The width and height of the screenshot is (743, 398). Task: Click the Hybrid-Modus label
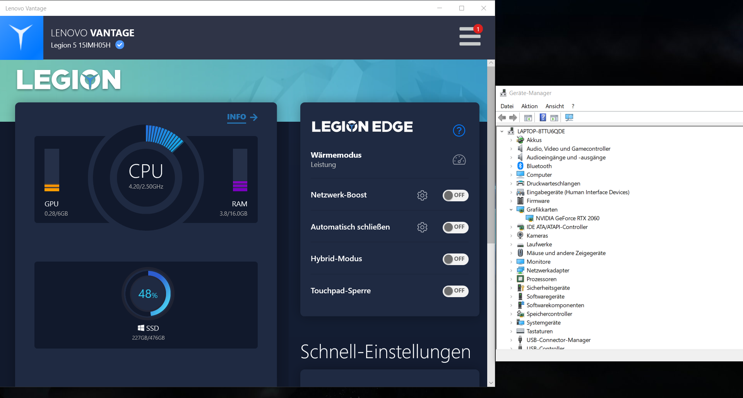click(336, 259)
